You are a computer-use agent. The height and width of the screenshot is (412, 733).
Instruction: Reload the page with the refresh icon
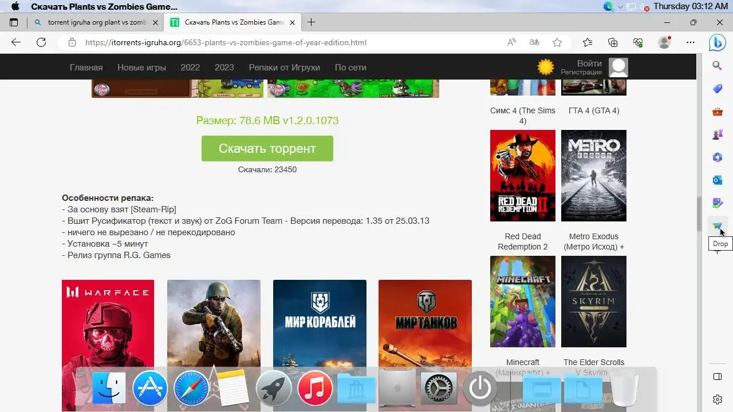click(x=41, y=42)
